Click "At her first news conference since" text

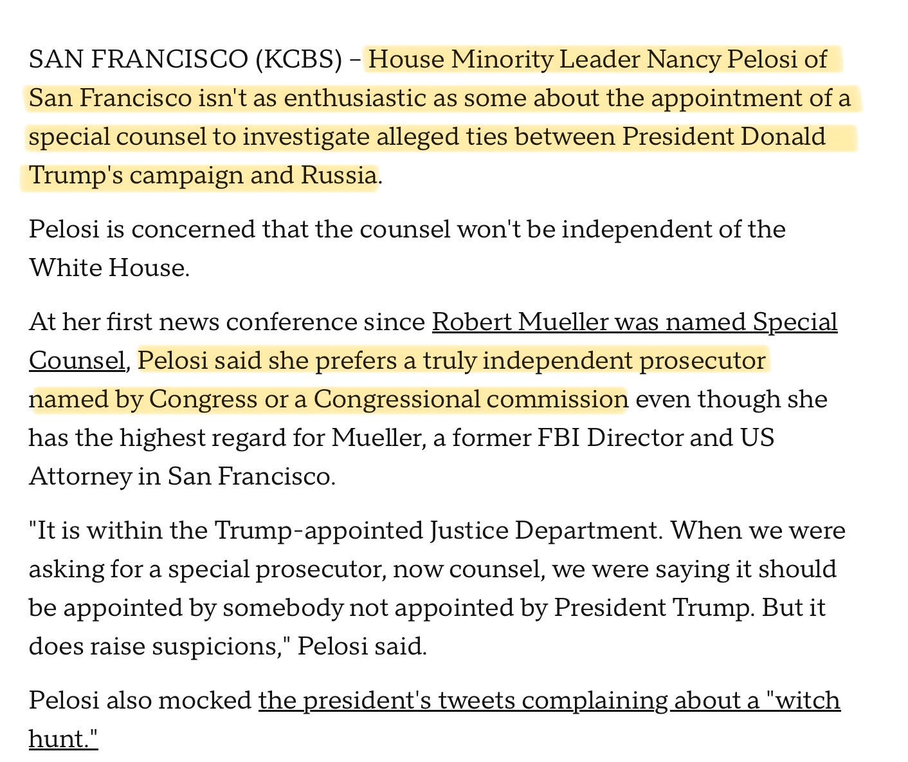(x=227, y=322)
